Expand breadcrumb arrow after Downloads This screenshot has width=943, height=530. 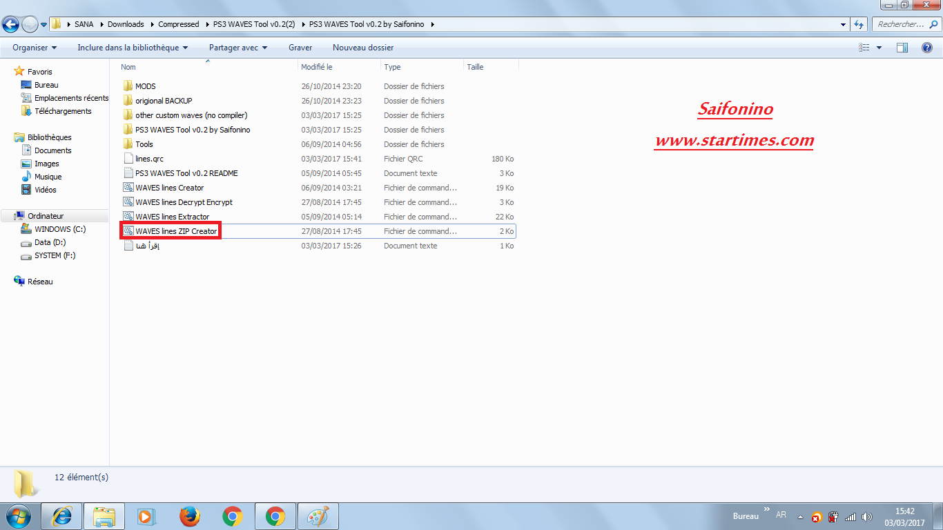coord(151,24)
